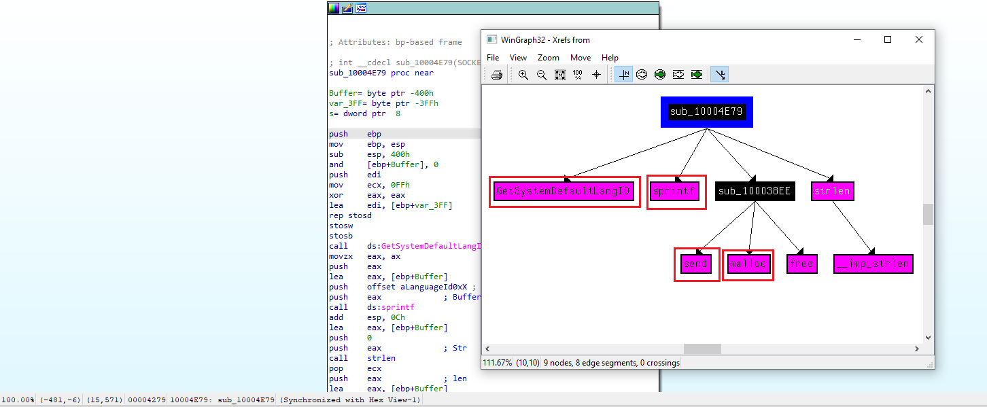Viewport: 987px width, 407px height.
Task: Click the vertical scrollbar down arrow
Action: (x=928, y=338)
